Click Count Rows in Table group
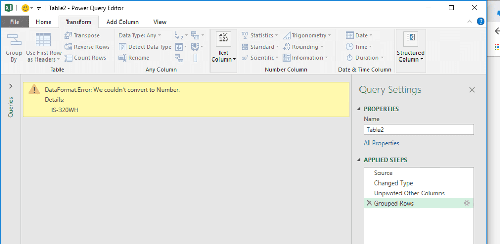The height and width of the screenshot is (244, 500). click(x=69, y=58)
